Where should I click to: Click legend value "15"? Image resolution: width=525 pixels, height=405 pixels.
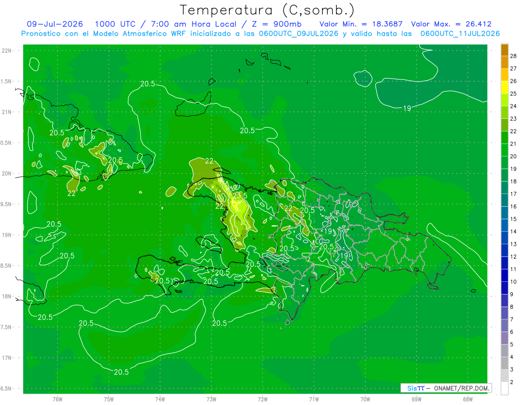click(514, 219)
